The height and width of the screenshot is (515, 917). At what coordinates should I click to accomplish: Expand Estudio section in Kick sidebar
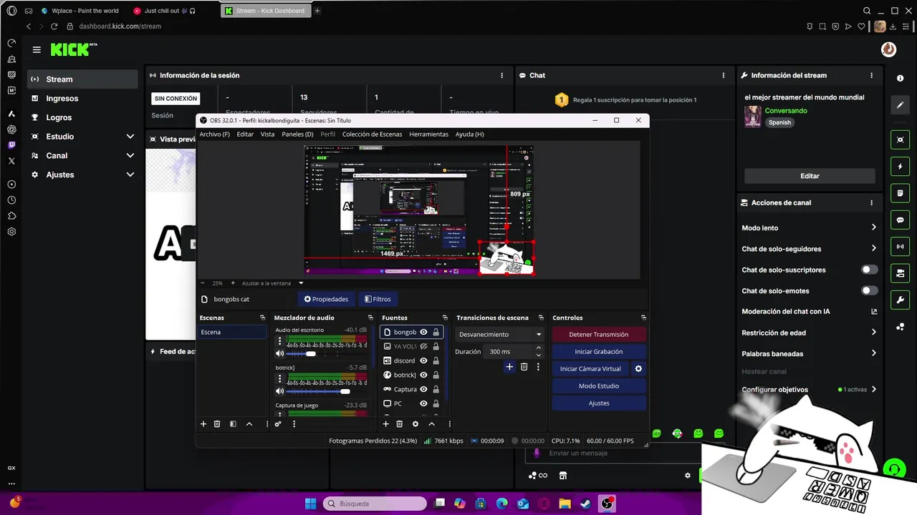[x=130, y=137]
